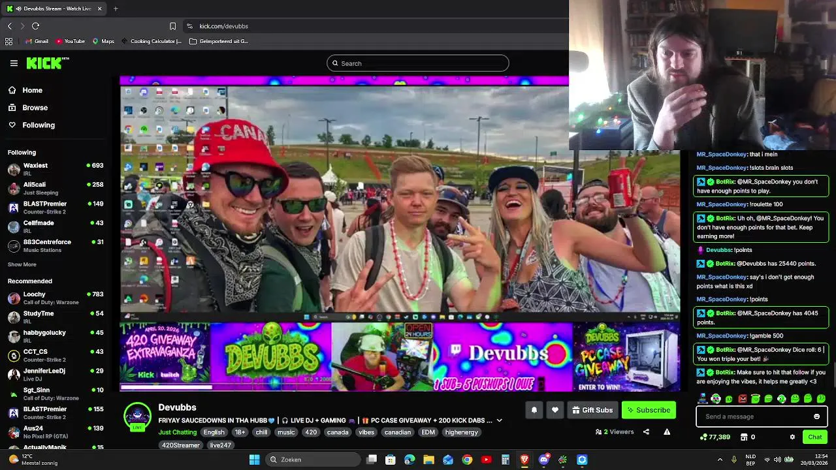
Task: Open the Maps bookmark
Action: pos(103,41)
